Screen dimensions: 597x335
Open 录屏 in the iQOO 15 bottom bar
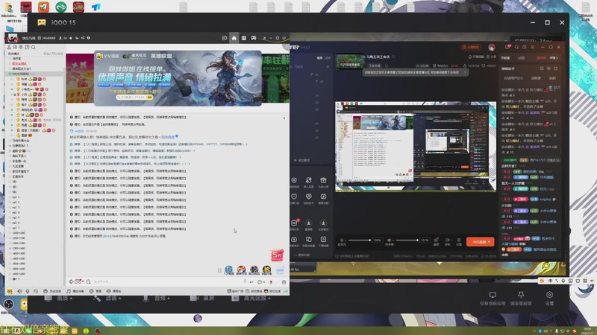click(x=201, y=299)
